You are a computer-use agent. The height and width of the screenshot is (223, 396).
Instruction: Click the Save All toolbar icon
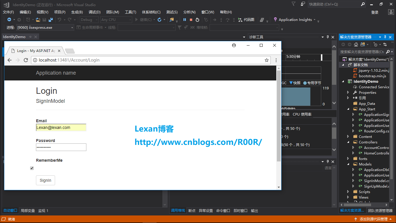tap(51, 20)
